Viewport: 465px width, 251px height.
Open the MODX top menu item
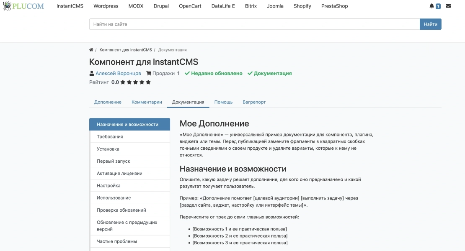(136, 6)
